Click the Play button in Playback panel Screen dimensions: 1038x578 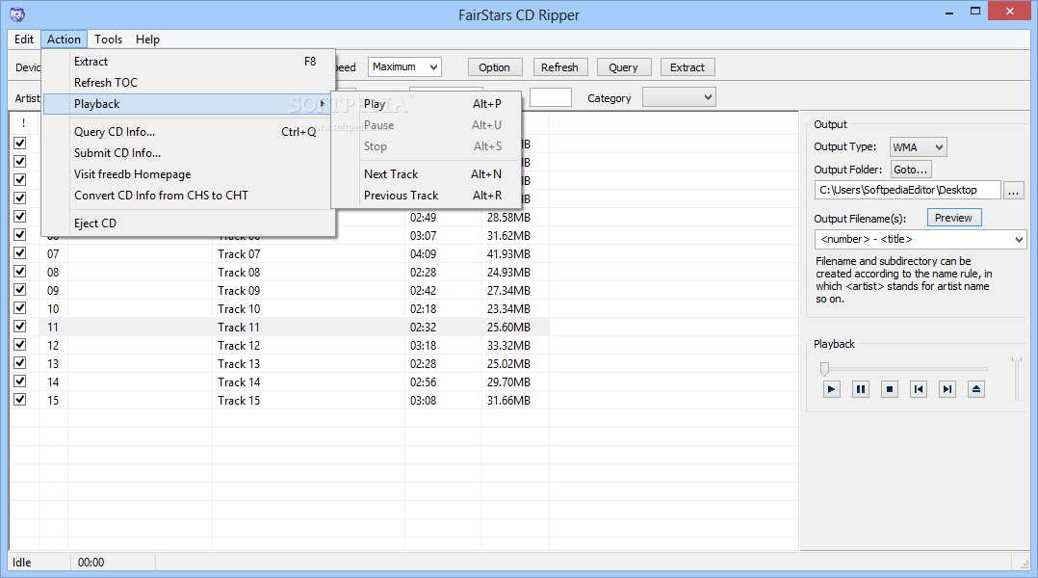(x=832, y=389)
